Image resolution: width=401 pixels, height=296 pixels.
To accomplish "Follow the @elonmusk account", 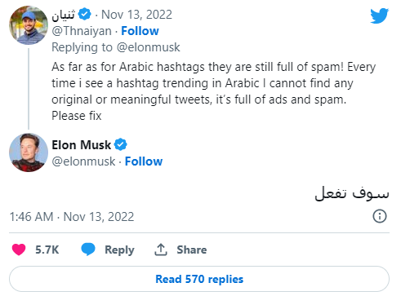I will (144, 161).
